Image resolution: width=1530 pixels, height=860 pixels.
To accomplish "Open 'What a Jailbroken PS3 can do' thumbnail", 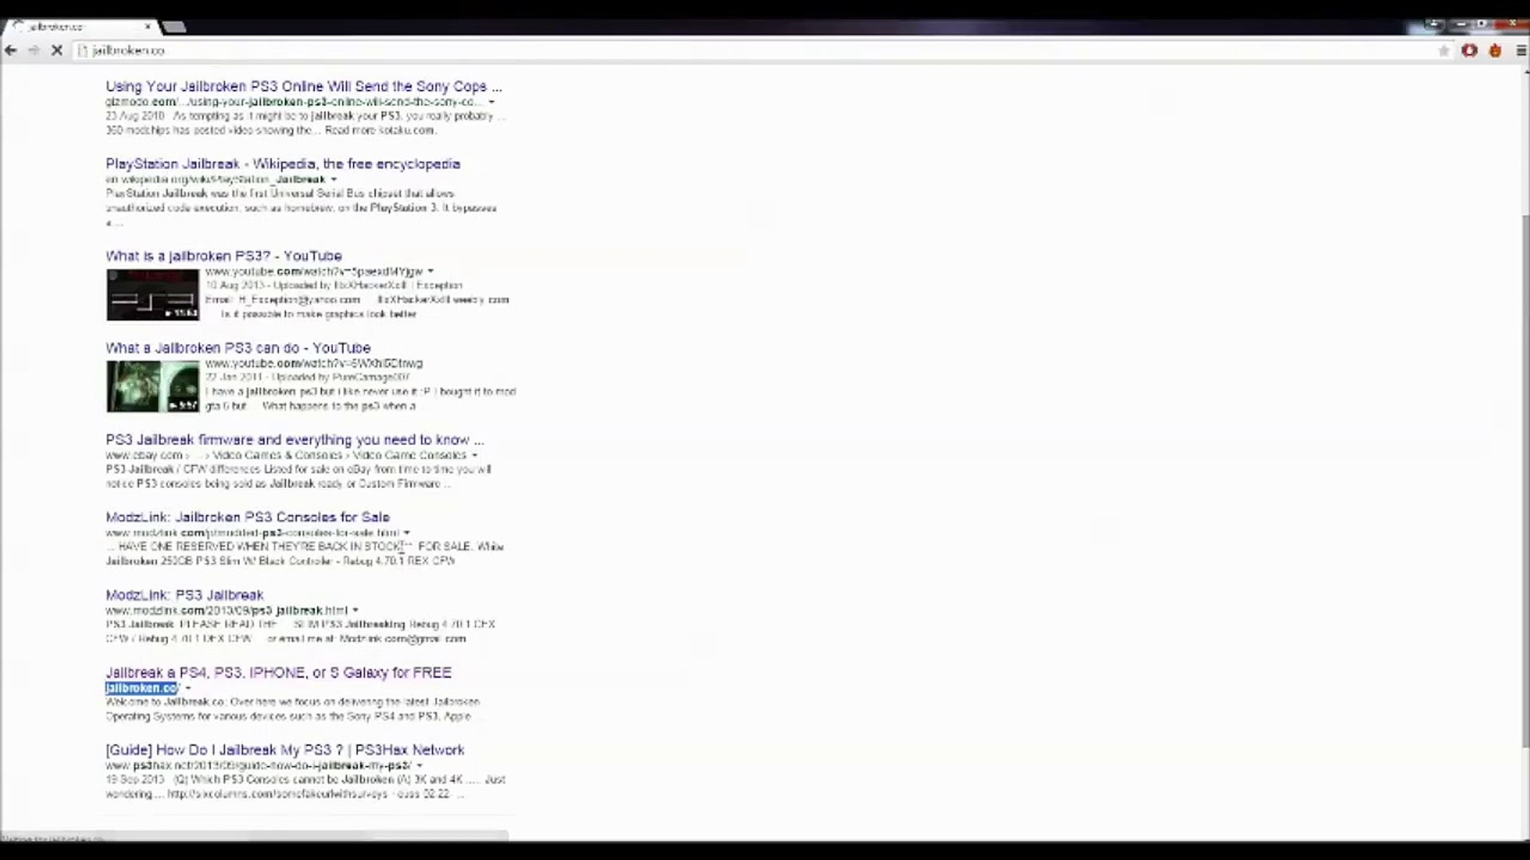I will (x=152, y=386).
